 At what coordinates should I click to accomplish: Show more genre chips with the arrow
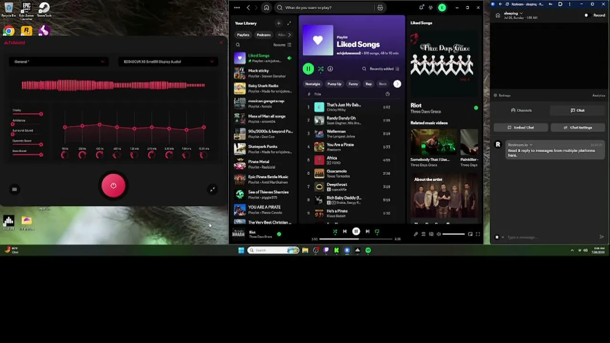coord(397,84)
